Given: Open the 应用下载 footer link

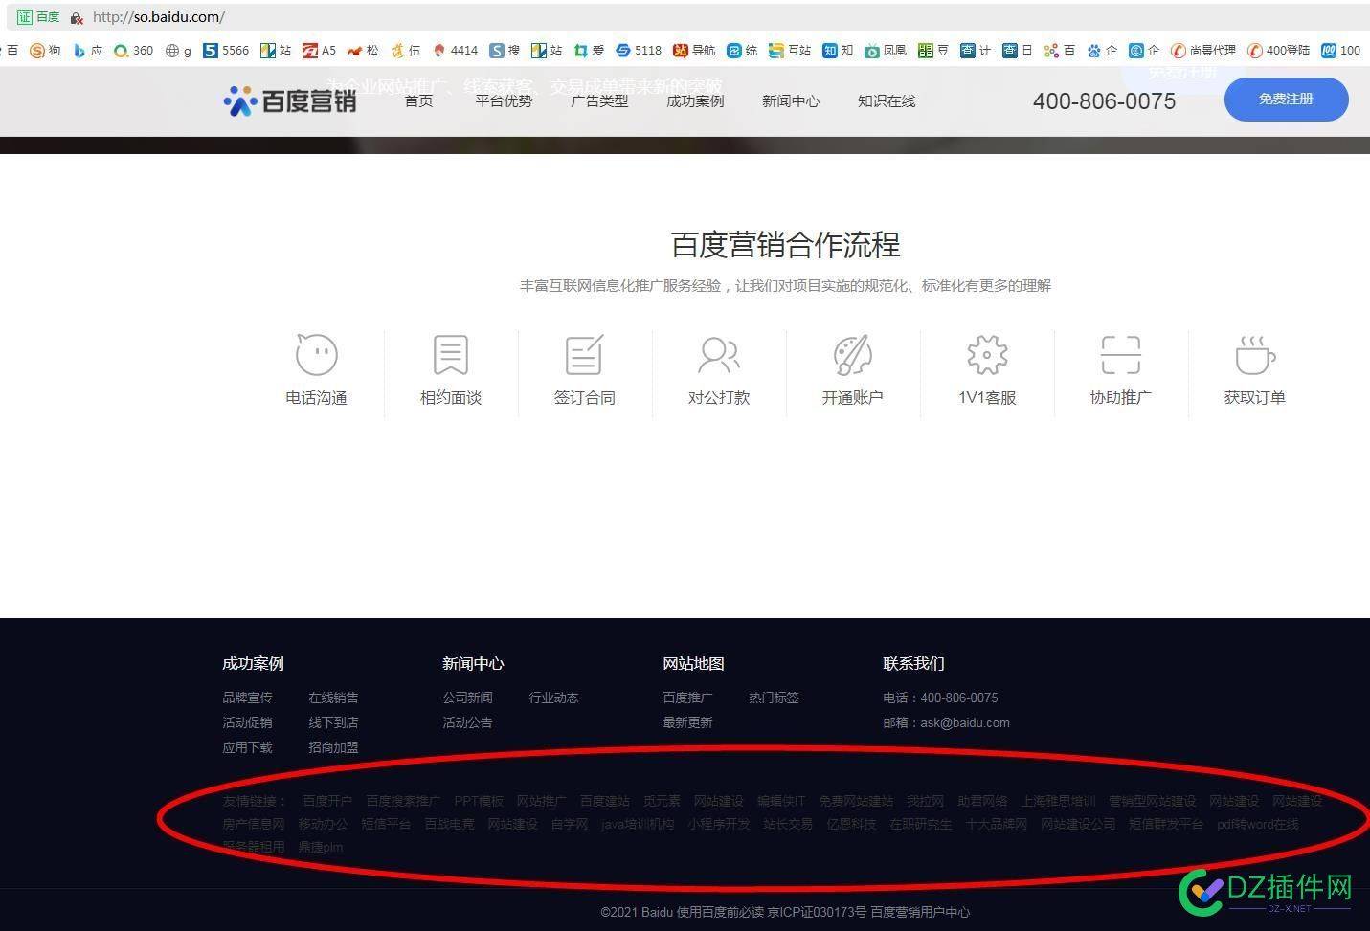Looking at the screenshot, I should (247, 747).
